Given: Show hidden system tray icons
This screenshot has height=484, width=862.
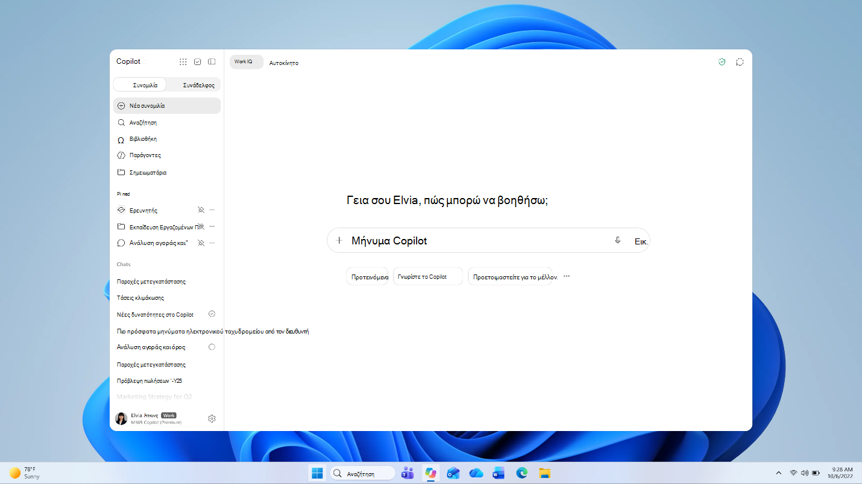Looking at the screenshot, I should tap(779, 473).
